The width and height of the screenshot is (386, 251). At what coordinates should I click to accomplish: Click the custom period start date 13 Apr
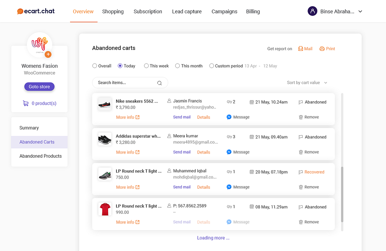251,66
